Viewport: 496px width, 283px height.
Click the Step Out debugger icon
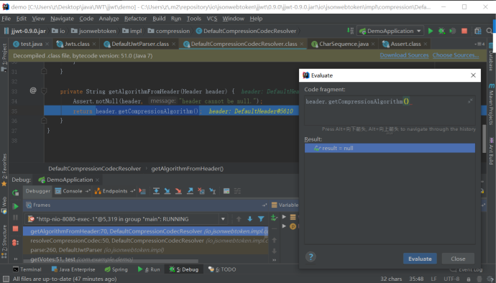click(x=190, y=191)
